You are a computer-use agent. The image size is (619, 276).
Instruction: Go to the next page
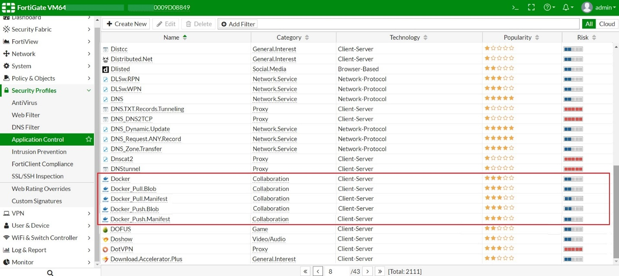click(x=367, y=271)
